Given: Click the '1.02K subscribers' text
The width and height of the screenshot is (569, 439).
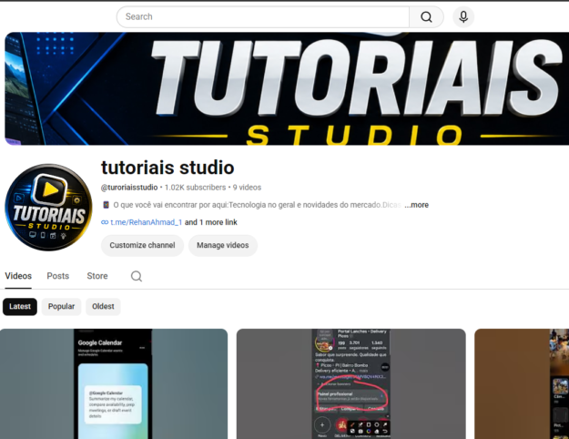Looking at the screenshot, I should (195, 188).
